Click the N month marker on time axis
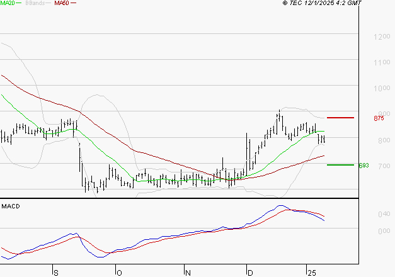The width and height of the screenshot is (395, 277). coord(187,272)
